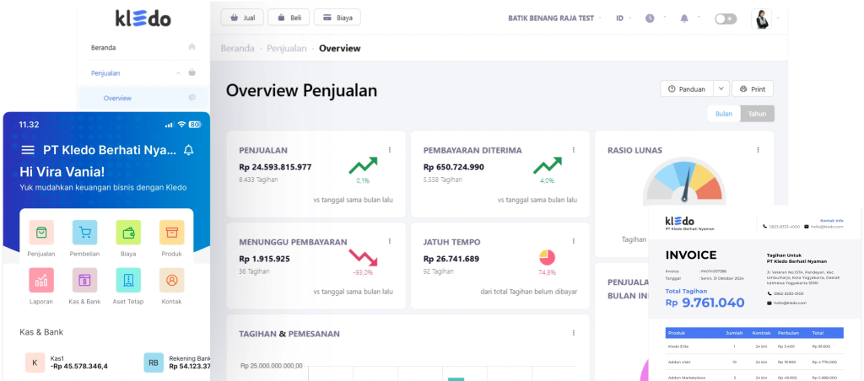Click the Kontak Info link on invoice
The image size is (864, 381).
pyautogui.click(x=832, y=220)
